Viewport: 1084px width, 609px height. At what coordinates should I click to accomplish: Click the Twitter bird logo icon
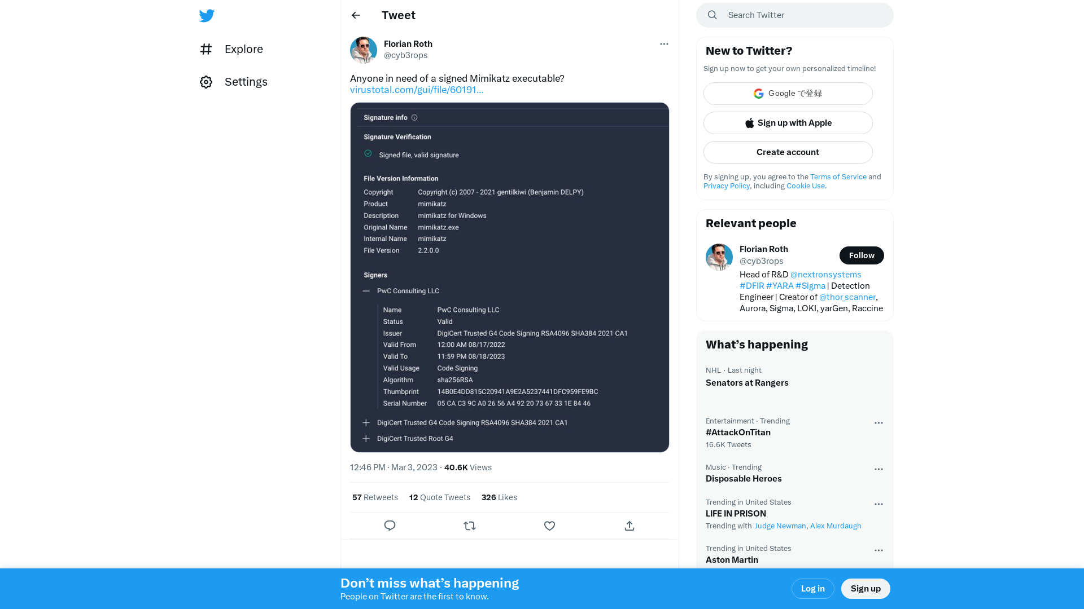(206, 15)
